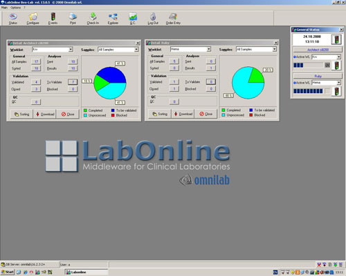Open the Configure tool
Viewport: 346px width, 276px height.
coord(33,19)
